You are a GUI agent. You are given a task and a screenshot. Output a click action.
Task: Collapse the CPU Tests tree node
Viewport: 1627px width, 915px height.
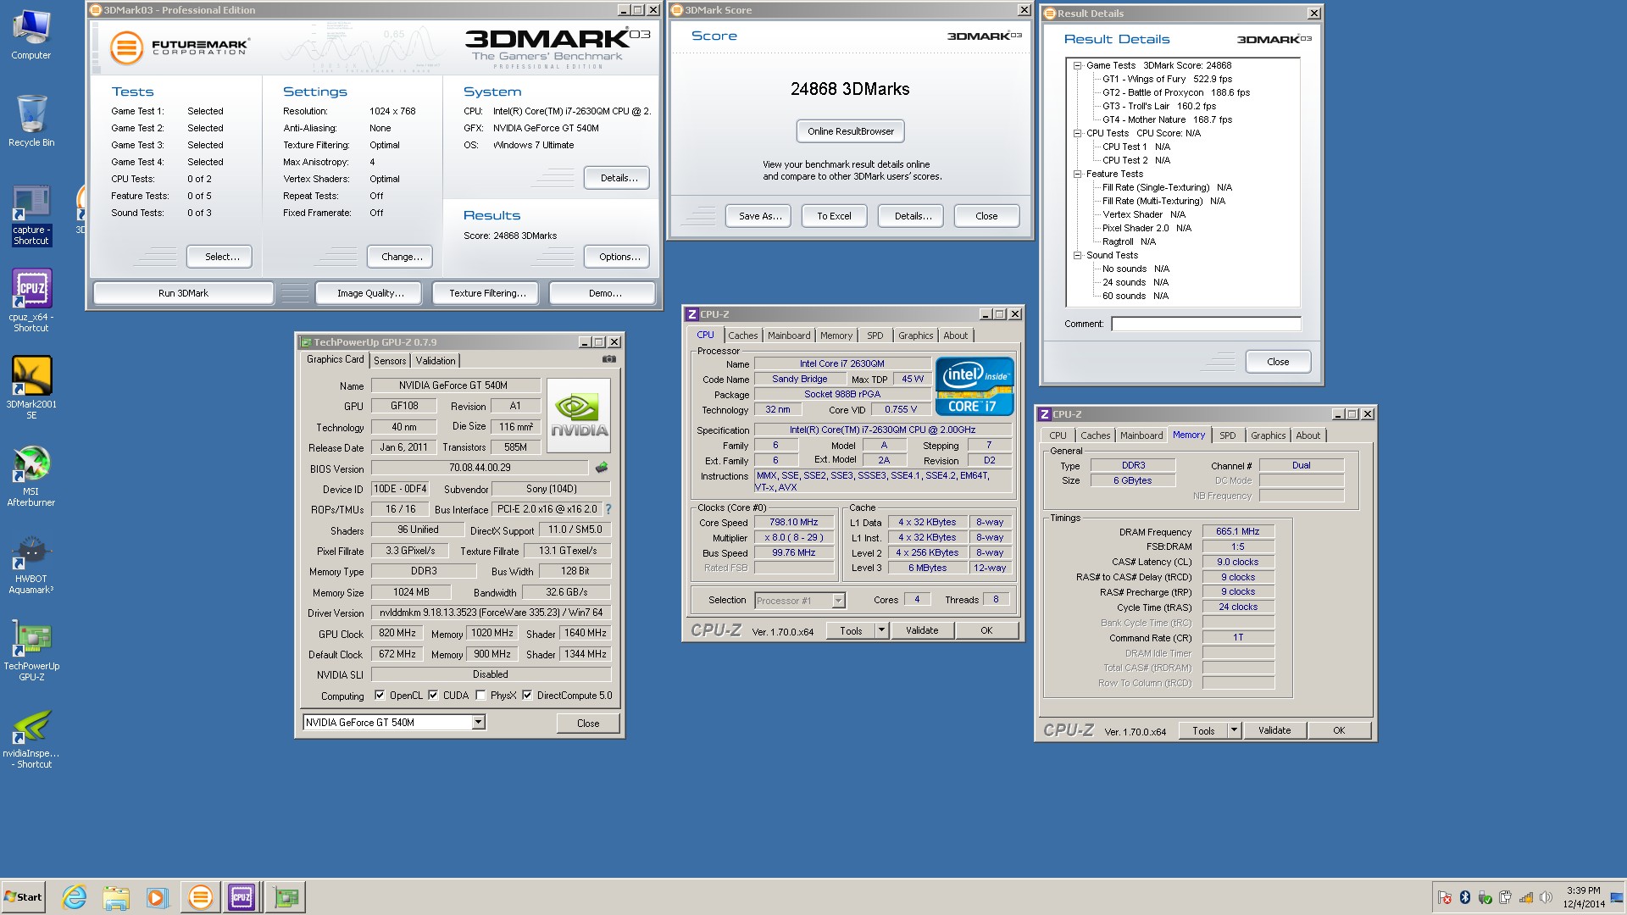pyautogui.click(x=1078, y=133)
